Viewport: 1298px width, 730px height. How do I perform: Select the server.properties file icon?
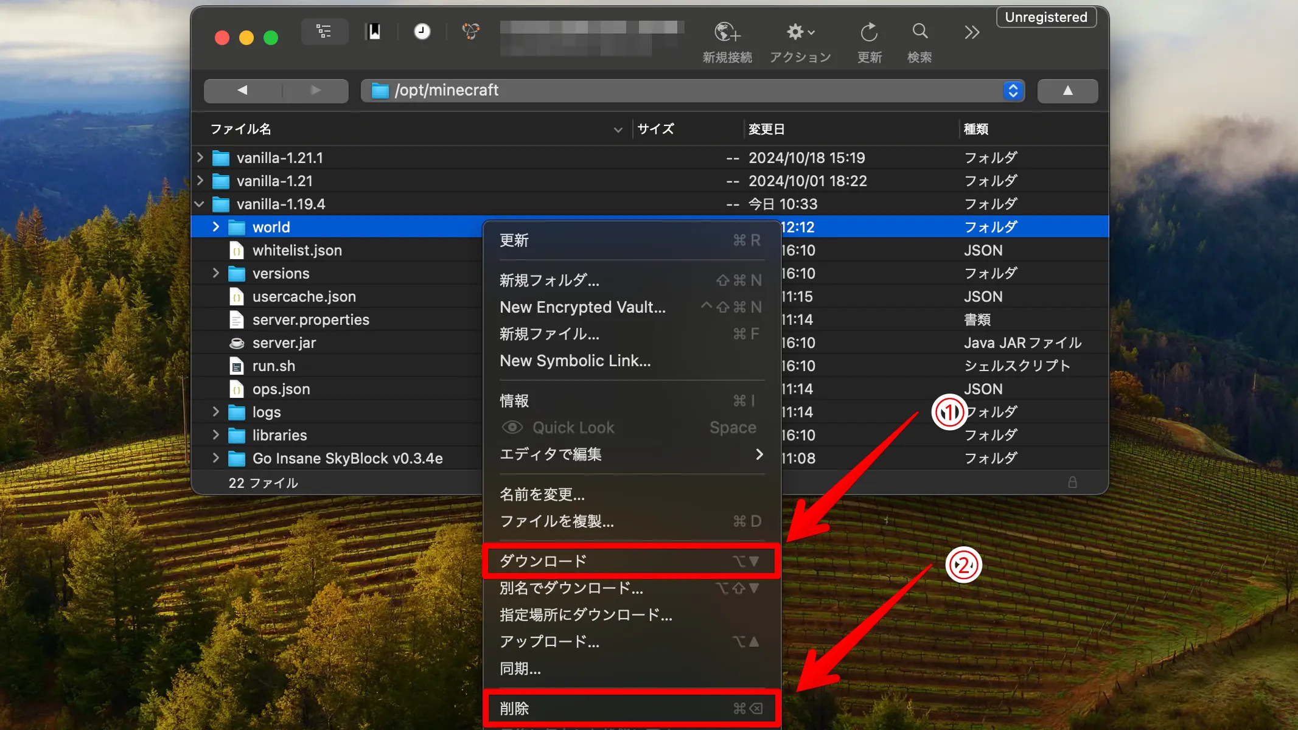pos(236,320)
